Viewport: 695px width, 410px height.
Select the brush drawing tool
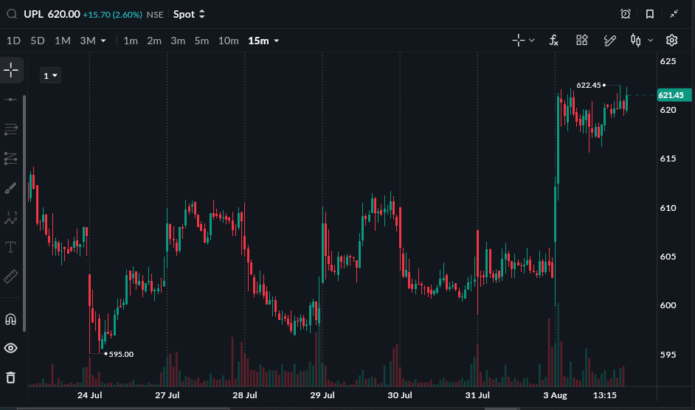tap(10, 188)
